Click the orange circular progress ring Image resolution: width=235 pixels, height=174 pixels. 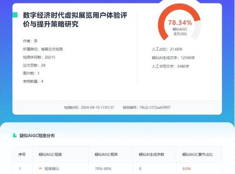point(179,22)
